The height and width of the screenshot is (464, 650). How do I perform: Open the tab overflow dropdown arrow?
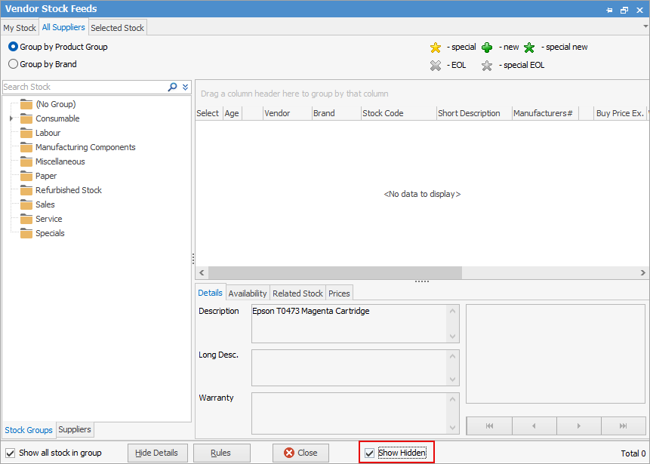[x=645, y=26]
